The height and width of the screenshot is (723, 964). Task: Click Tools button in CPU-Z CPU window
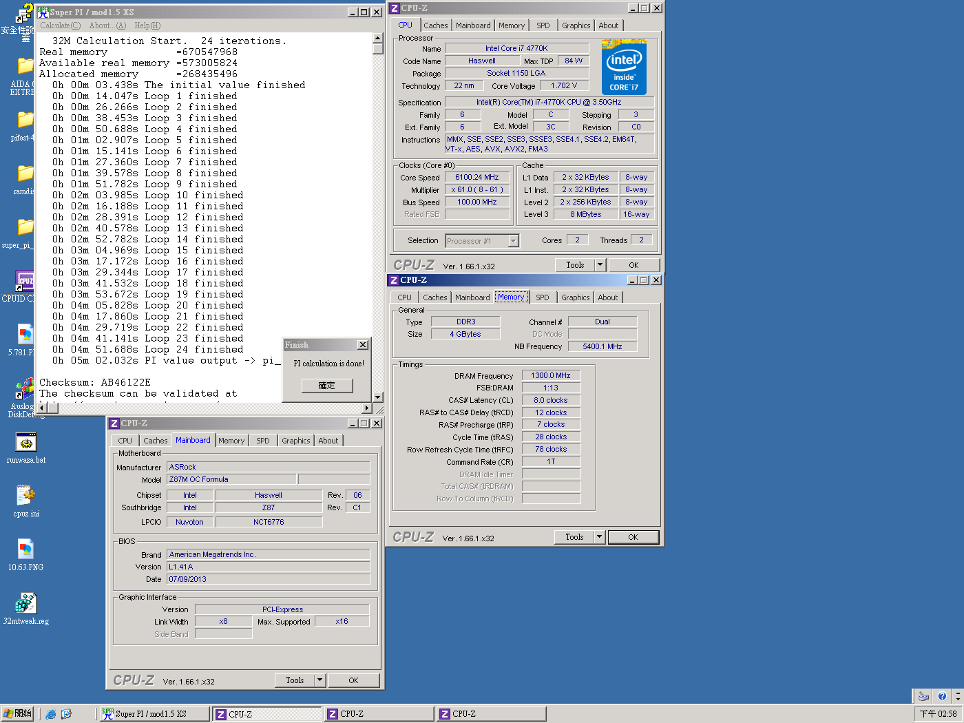click(575, 265)
